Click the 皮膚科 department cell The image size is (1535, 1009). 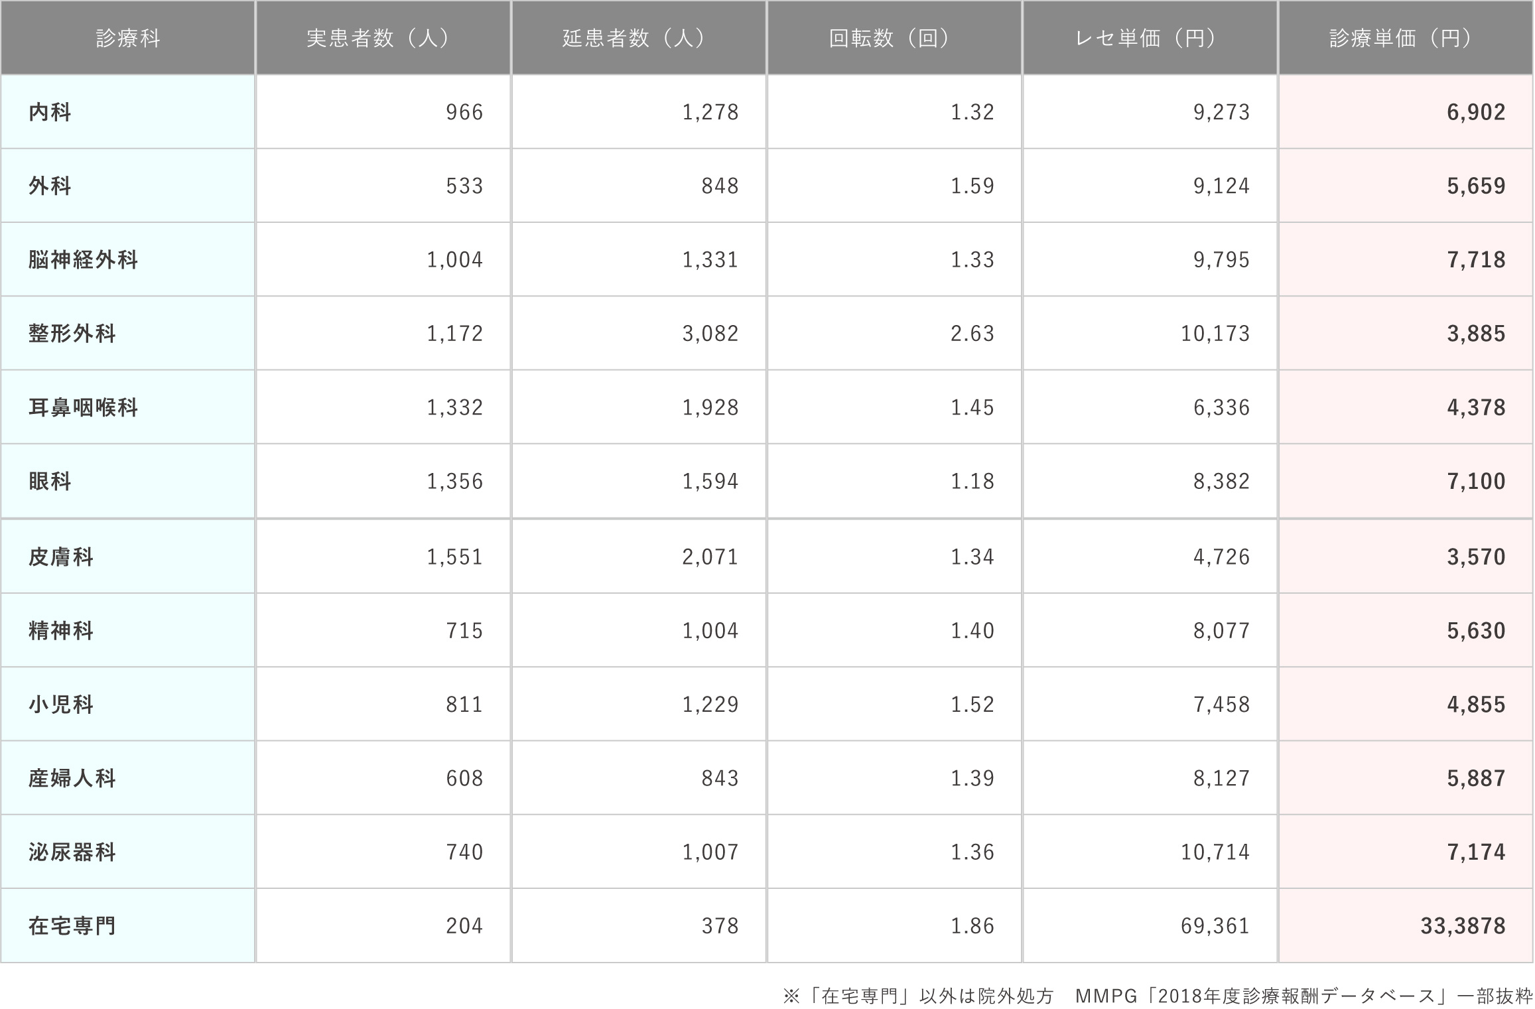[x=60, y=557]
